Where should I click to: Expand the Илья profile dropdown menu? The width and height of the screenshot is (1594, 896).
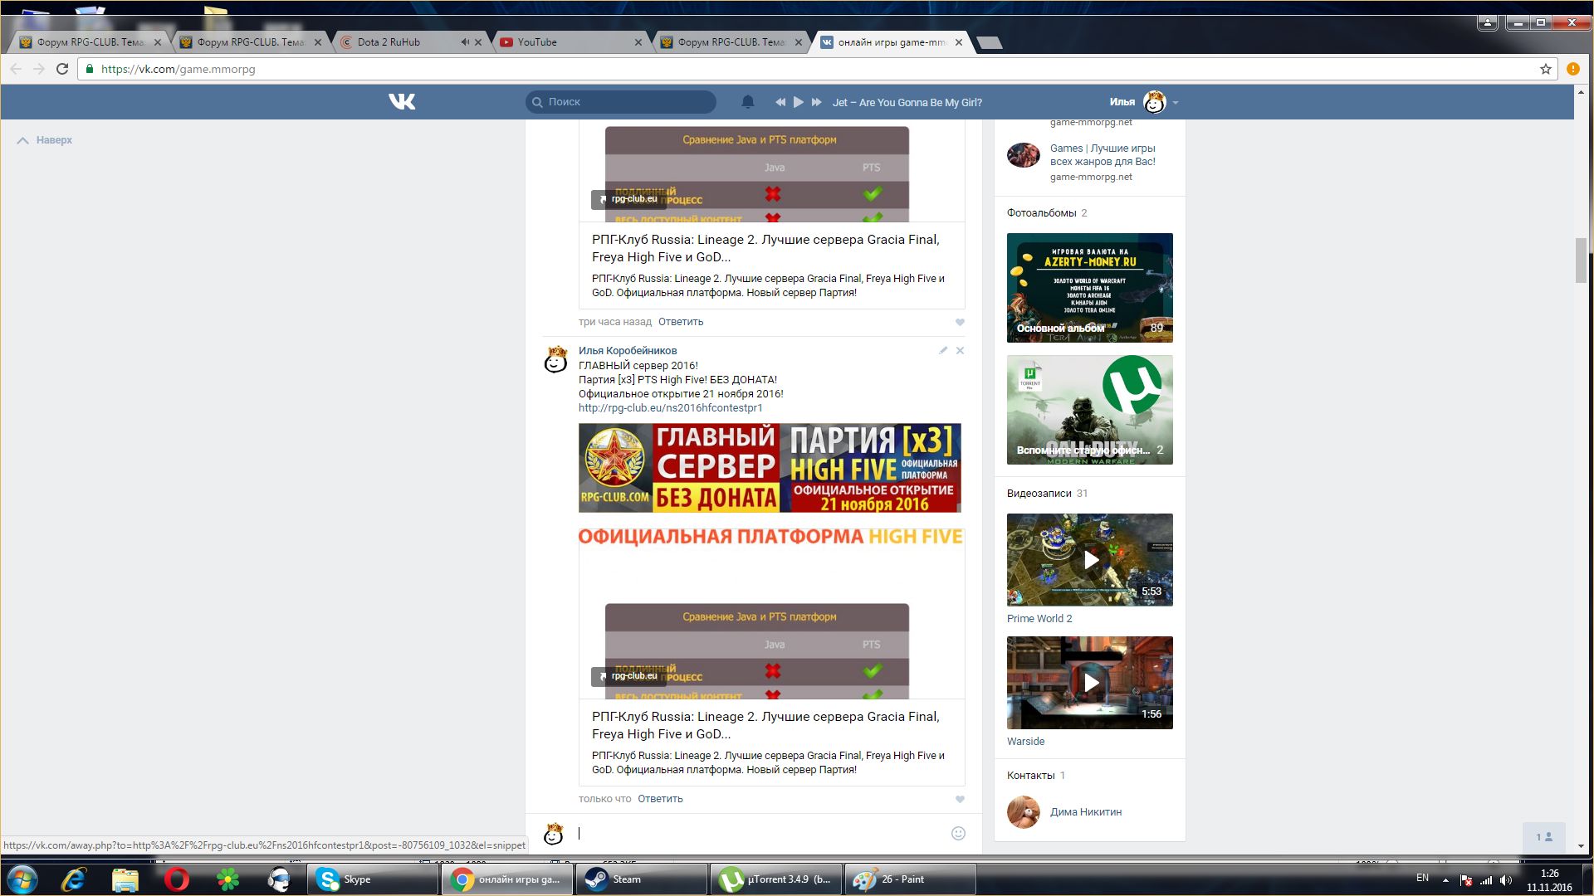1175,103
